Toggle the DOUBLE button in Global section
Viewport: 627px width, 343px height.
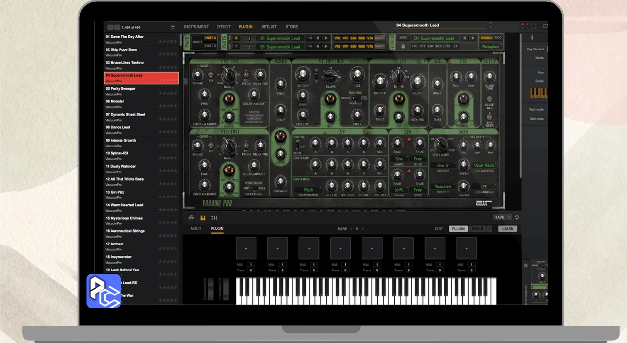click(486, 38)
